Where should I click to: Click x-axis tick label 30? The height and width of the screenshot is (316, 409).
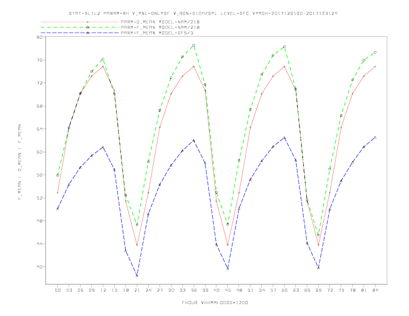[x=171, y=290]
